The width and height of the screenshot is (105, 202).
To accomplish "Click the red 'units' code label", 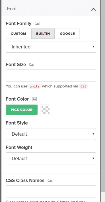I will click(x=35, y=86).
